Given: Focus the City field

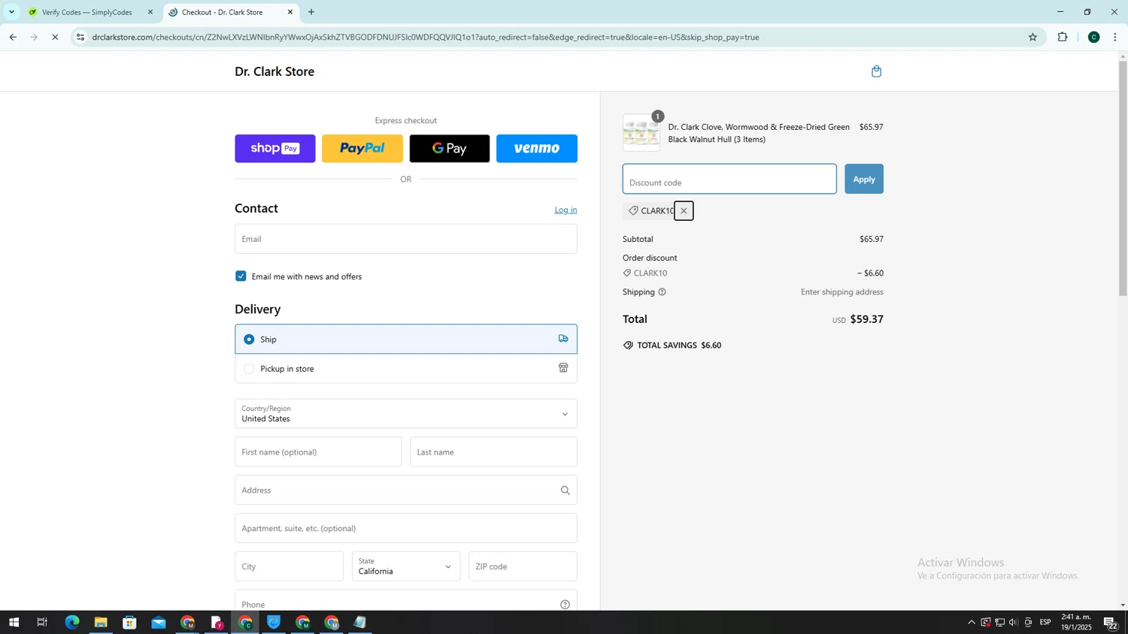Looking at the screenshot, I should tap(289, 566).
